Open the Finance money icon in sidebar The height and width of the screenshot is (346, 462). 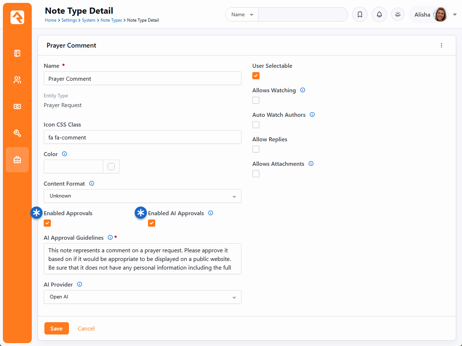tap(17, 107)
